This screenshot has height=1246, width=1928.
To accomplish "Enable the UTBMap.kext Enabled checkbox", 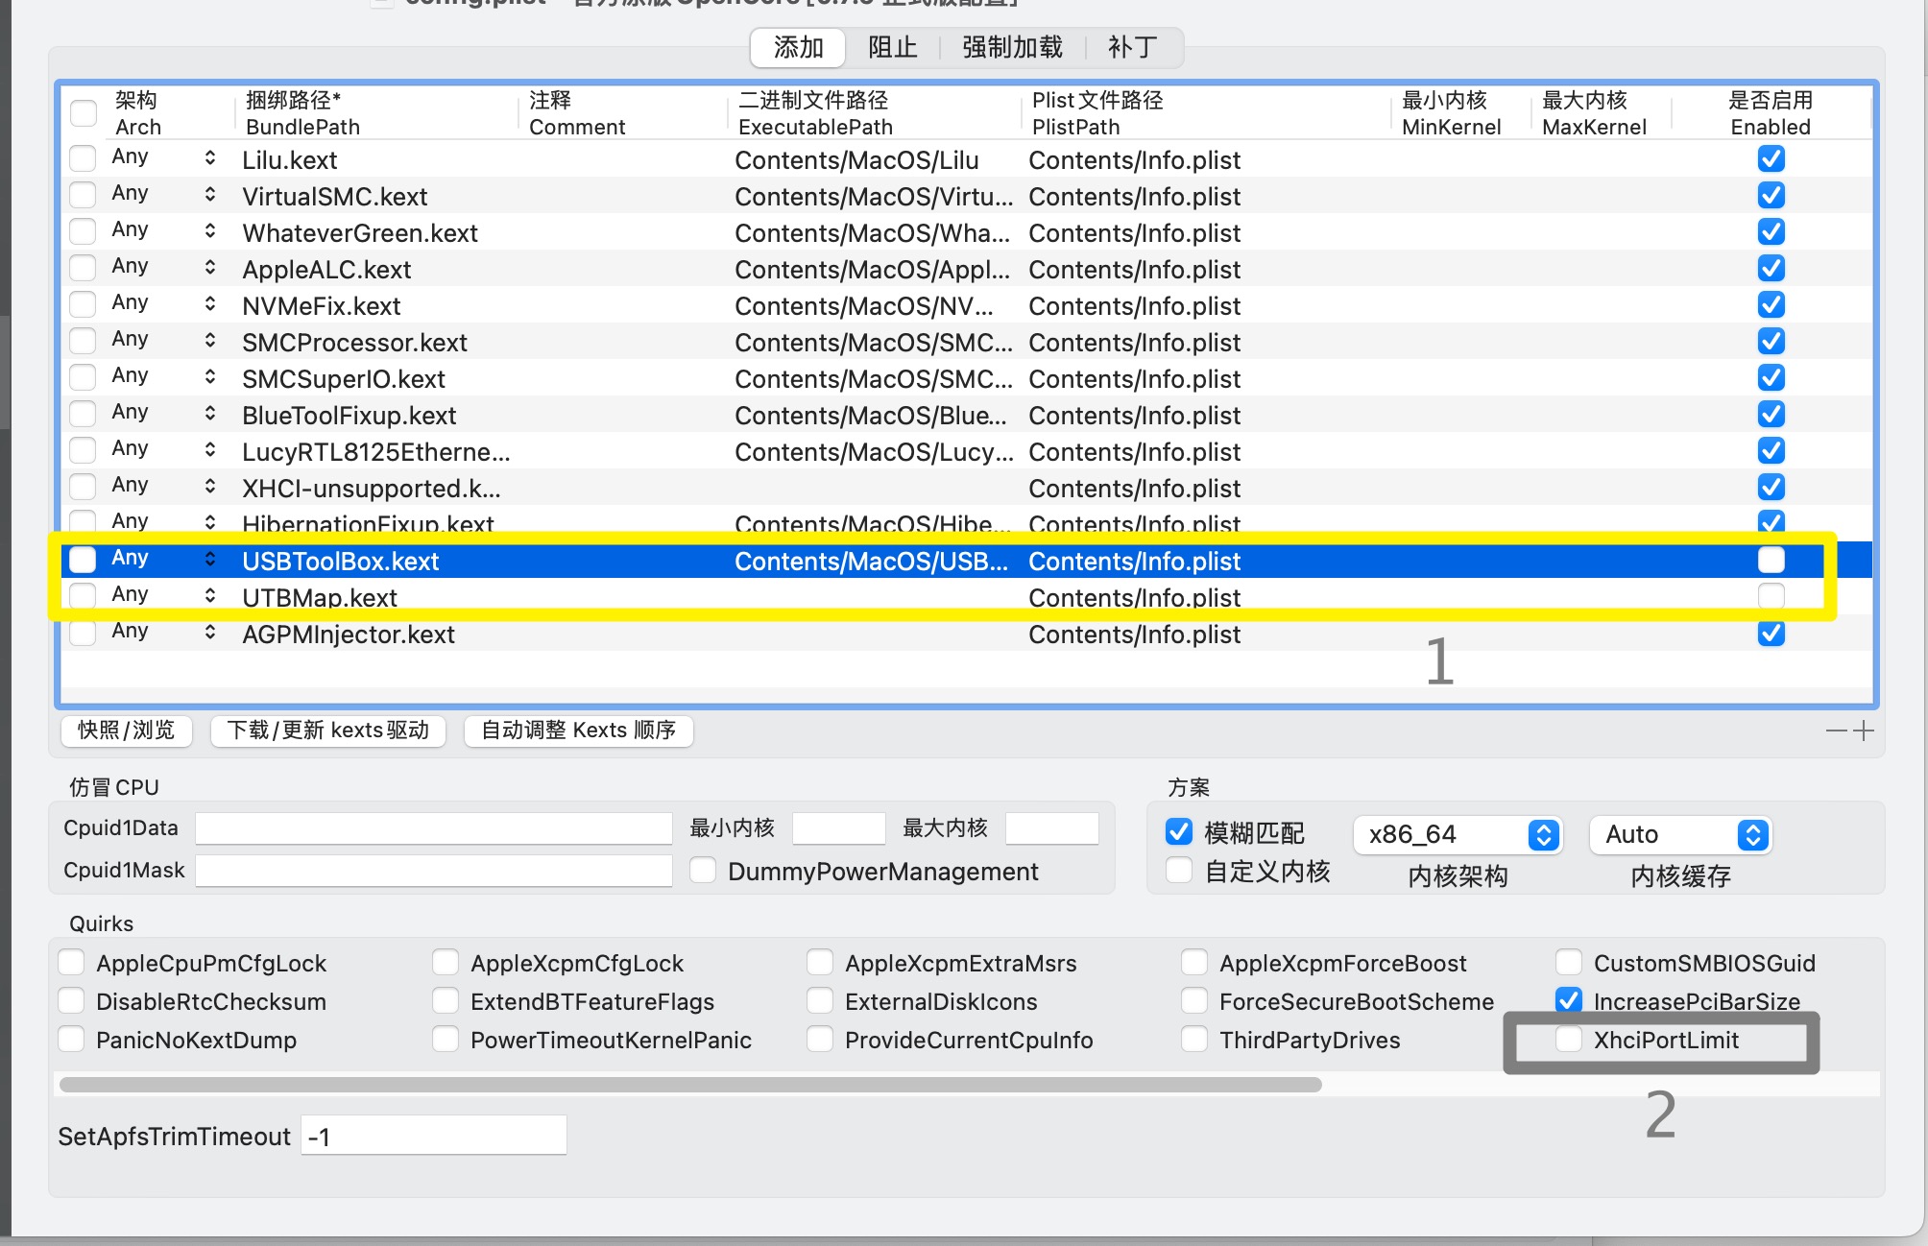I will [x=1771, y=596].
